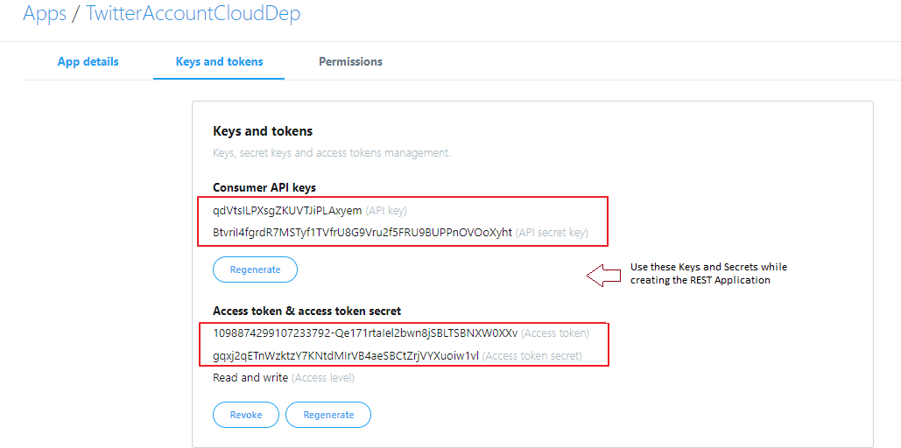Click the Read and write access level text
Screen dimensions: 901x448
pyautogui.click(x=250, y=378)
